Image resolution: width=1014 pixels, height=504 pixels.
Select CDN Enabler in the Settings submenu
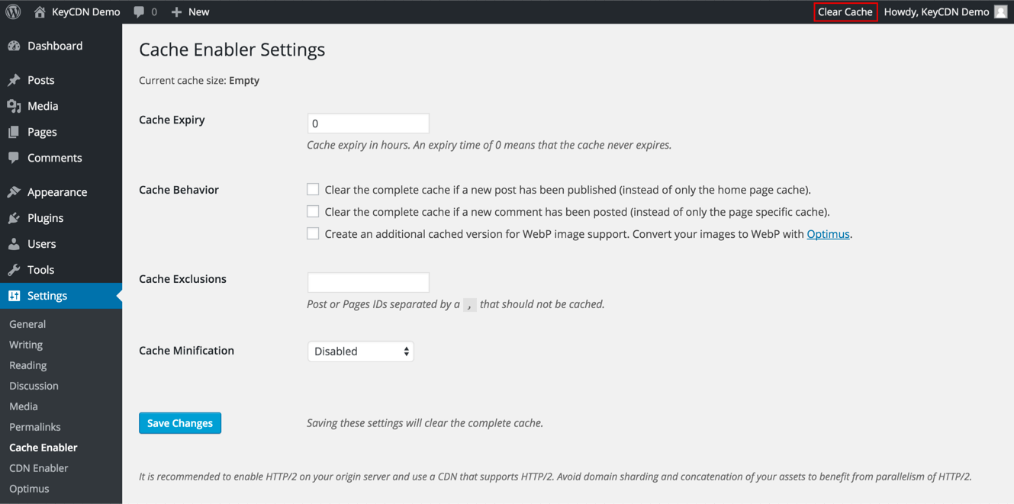point(38,467)
